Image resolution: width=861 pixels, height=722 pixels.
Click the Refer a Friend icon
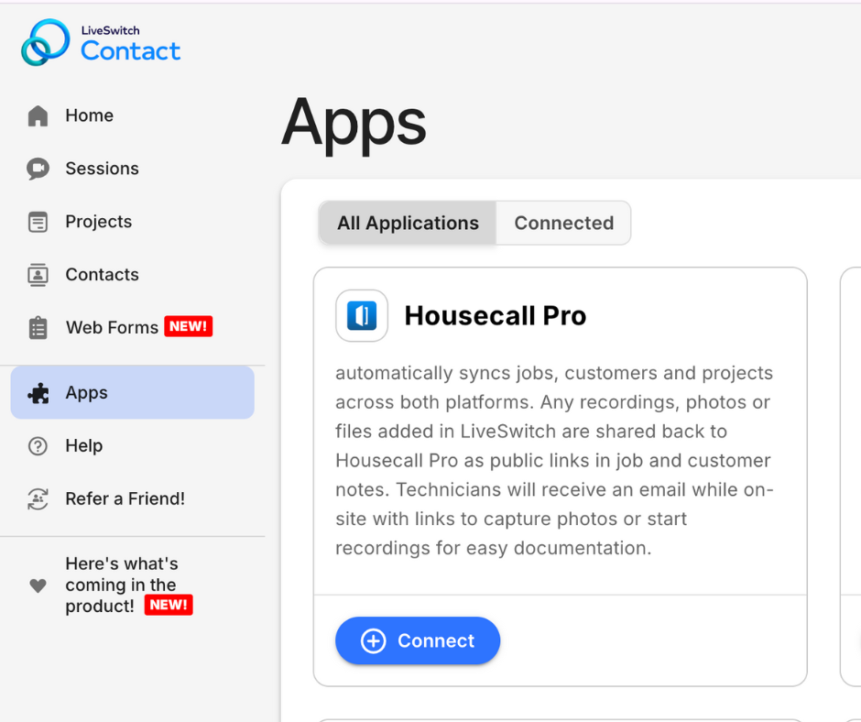(x=38, y=499)
